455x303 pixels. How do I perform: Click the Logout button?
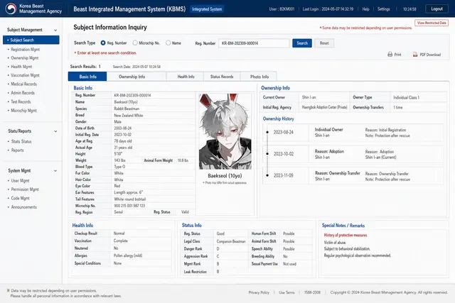click(437, 9)
